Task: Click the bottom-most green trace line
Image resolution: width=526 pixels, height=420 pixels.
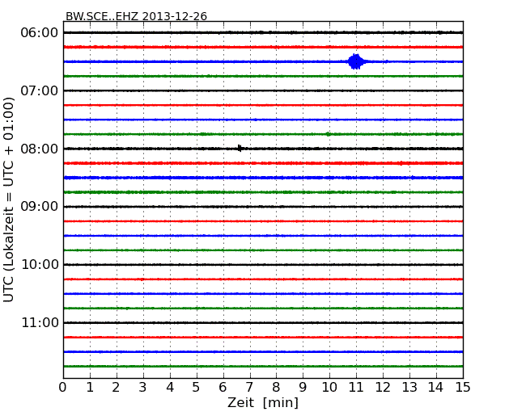Action: (263, 366)
